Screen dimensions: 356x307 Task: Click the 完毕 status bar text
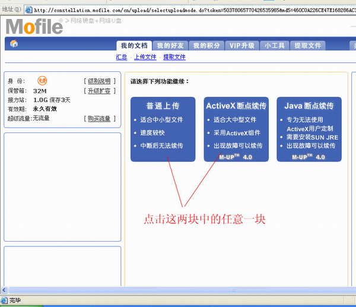15,300
